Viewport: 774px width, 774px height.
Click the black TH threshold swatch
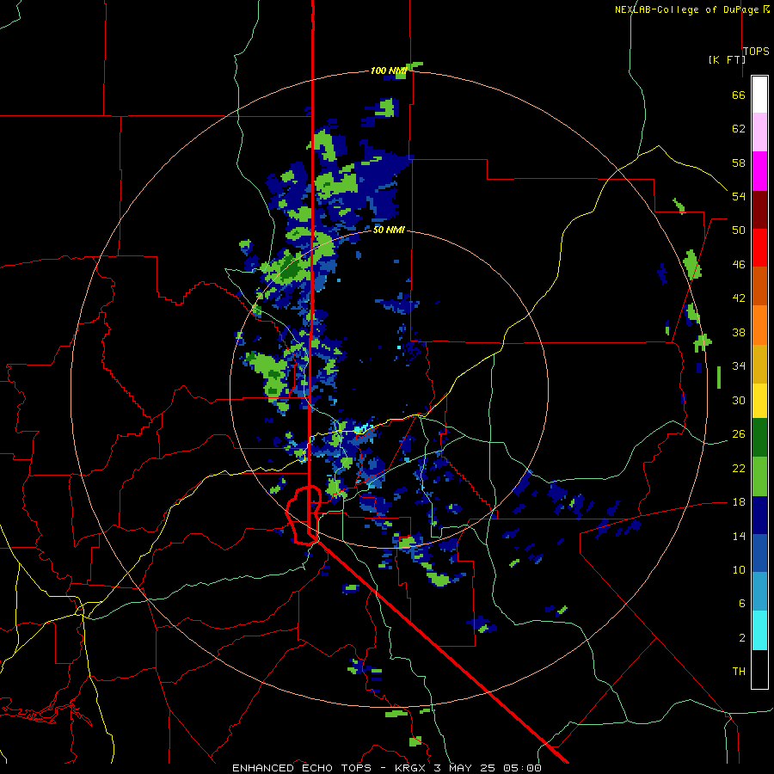(x=759, y=669)
